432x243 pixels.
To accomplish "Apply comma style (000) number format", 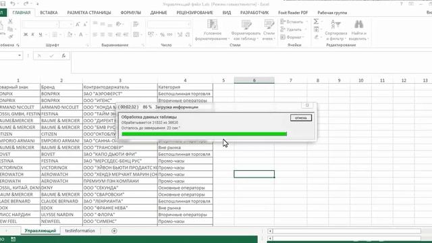I will pos(169,34).
